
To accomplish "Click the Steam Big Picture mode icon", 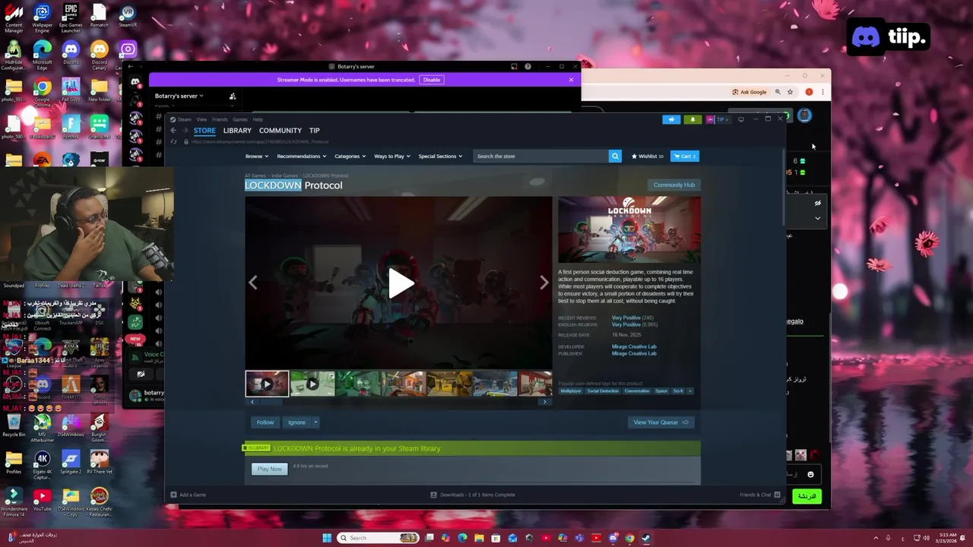I will tap(741, 119).
